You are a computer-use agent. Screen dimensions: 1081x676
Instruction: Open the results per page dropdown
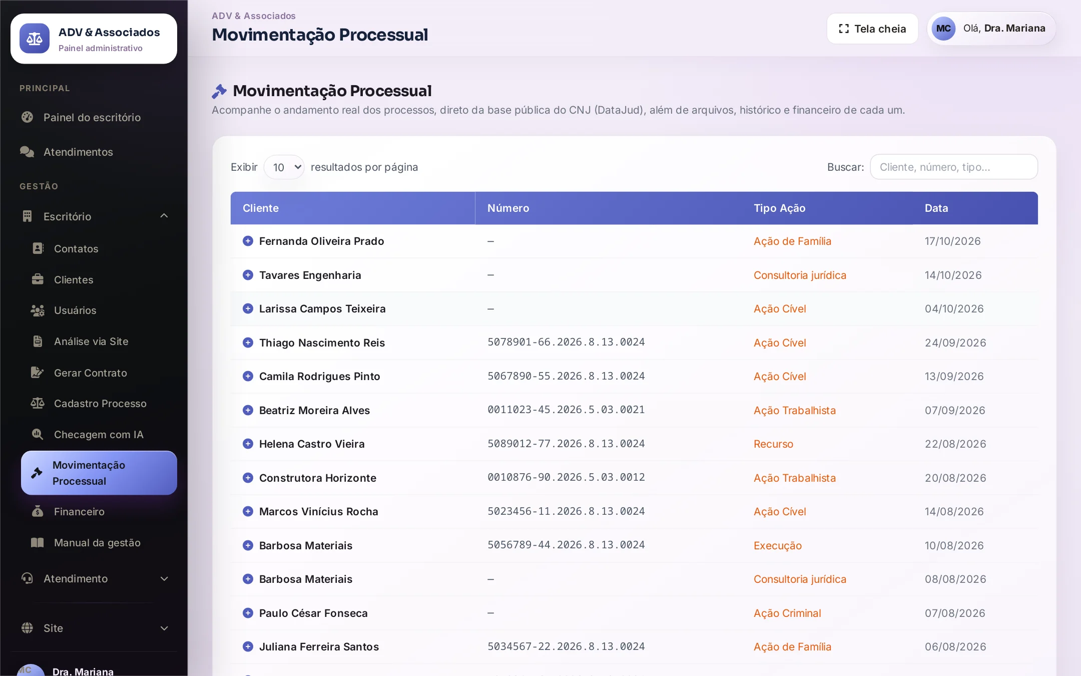pos(284,167)
